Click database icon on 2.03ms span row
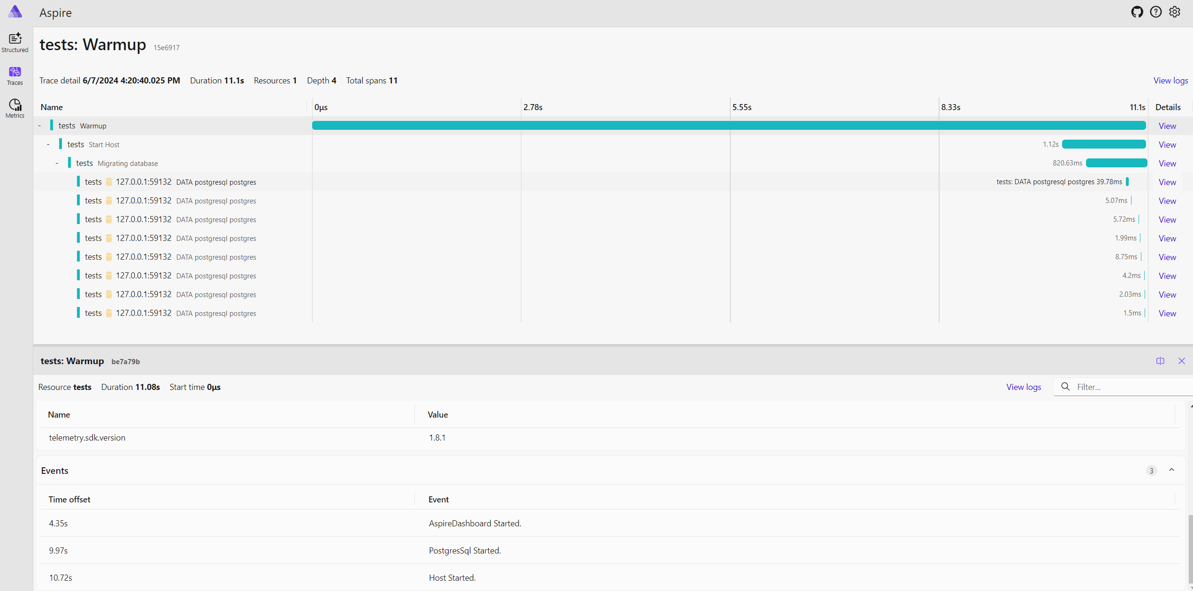Screen dimensions: 1193x591 click(109, 294)
